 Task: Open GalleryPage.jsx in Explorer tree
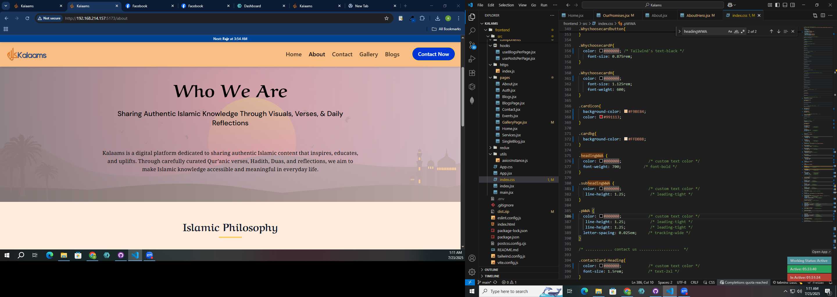[x=514, y=122]
